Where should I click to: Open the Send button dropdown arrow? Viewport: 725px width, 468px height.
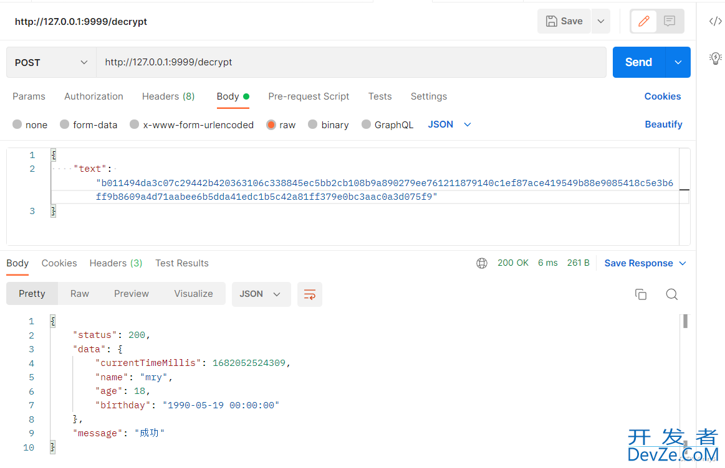click(678, 62)
